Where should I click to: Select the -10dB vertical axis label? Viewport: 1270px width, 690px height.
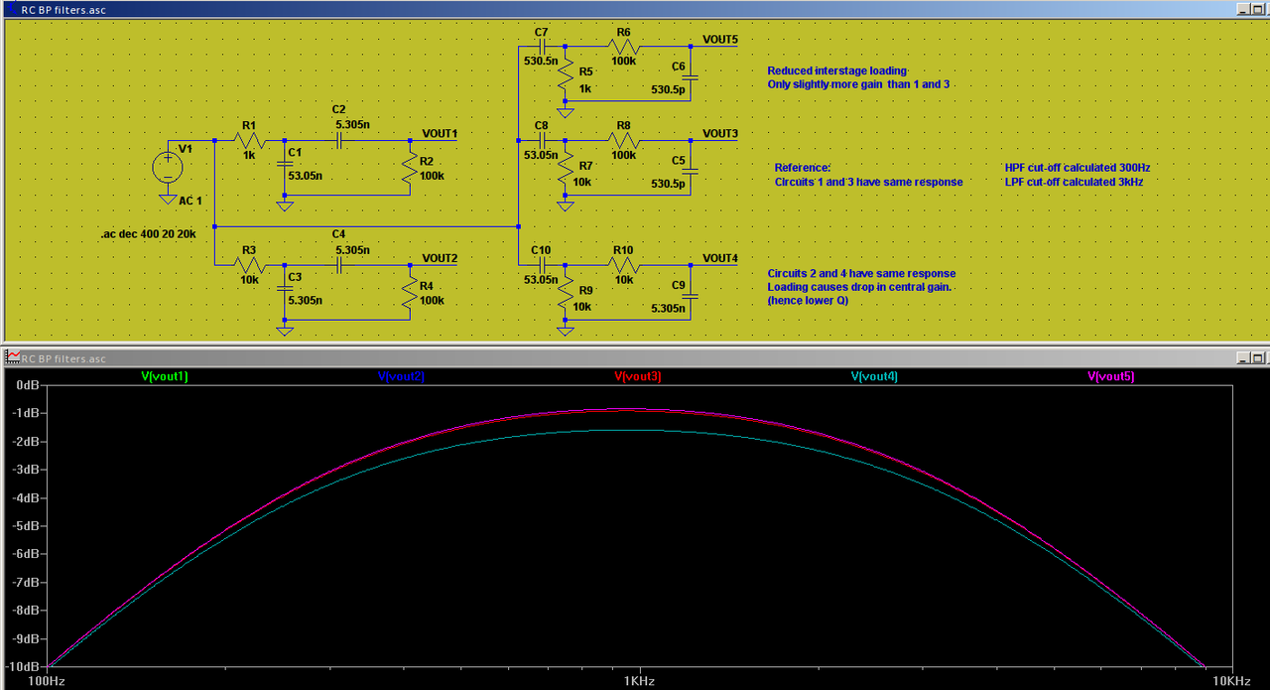21,666
